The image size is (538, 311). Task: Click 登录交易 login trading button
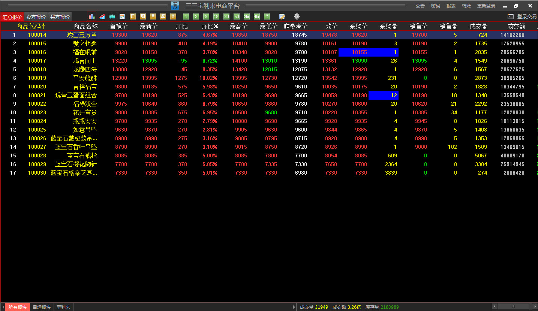pos(522,16)
